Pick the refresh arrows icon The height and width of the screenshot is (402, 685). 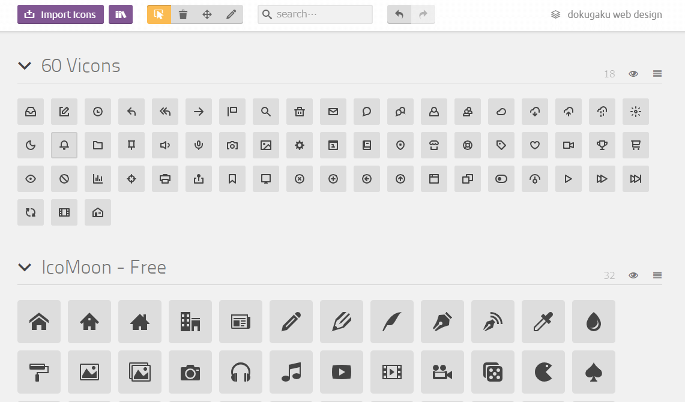point(31,212)
